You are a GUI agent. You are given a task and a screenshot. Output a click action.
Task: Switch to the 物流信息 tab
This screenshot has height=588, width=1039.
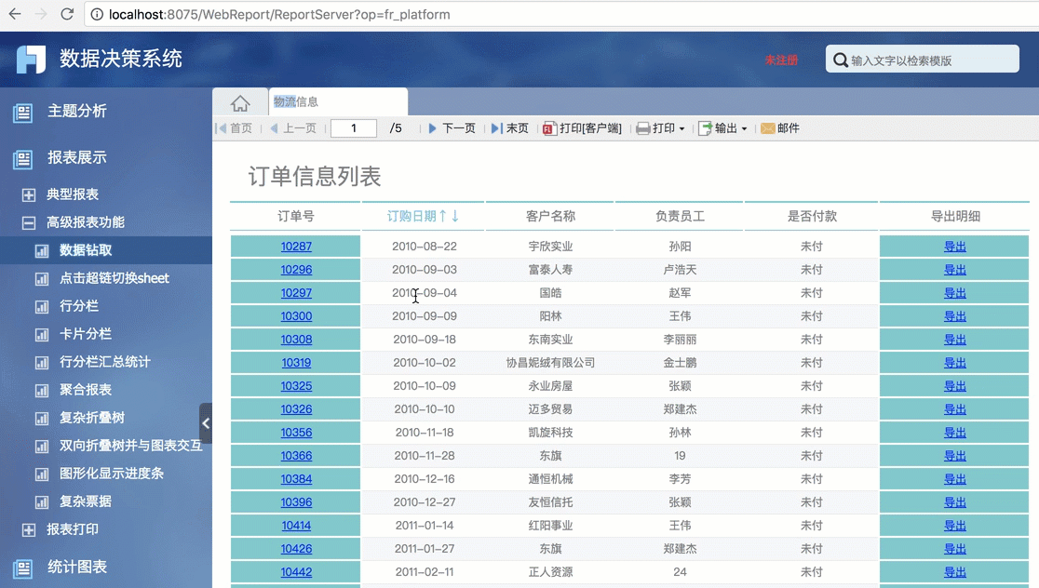296,102
